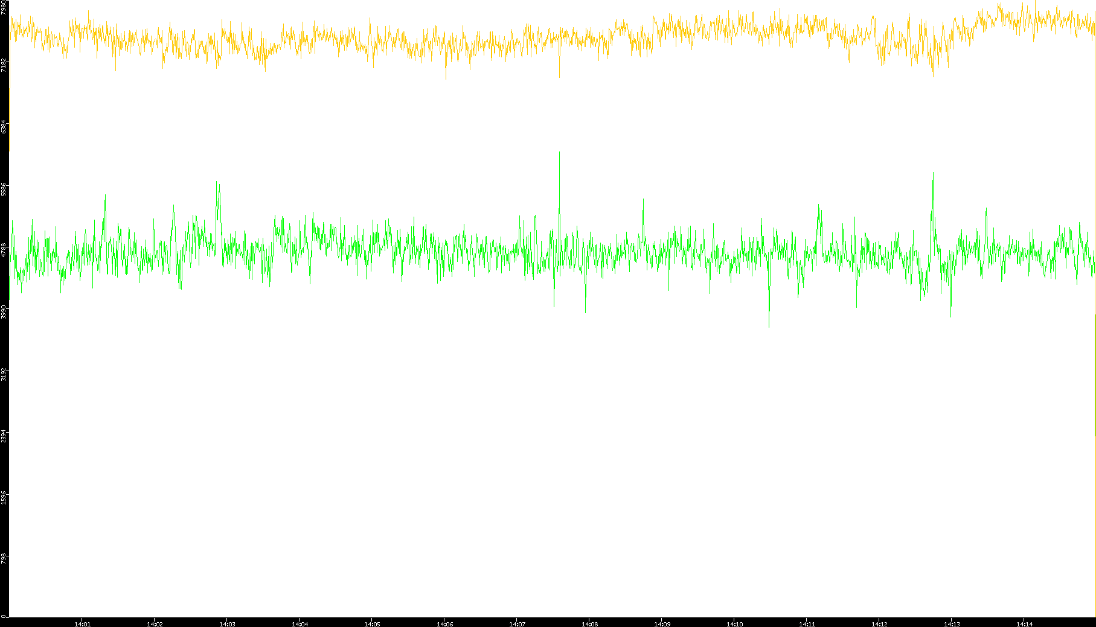Click the 7980 y-axis label
Screen dimensions: 1096x627
(x=4, y=7)
